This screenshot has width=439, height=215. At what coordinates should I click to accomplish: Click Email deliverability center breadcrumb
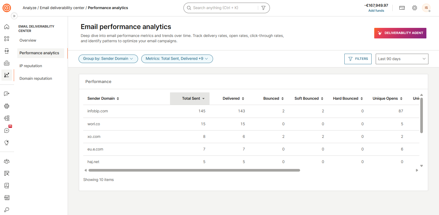coord(62,8)
